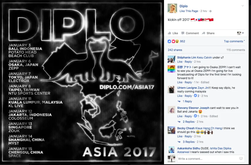The width and height of the screenshot is (251, 165).
Task: Expand 1 Reply under UHern Lavigne's comment
Action: point(187,101)
